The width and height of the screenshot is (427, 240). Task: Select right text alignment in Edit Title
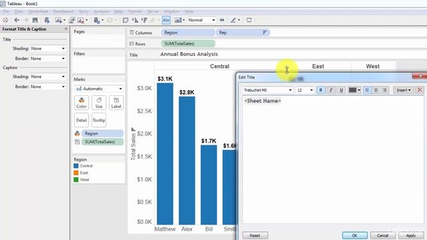[384, 90]
